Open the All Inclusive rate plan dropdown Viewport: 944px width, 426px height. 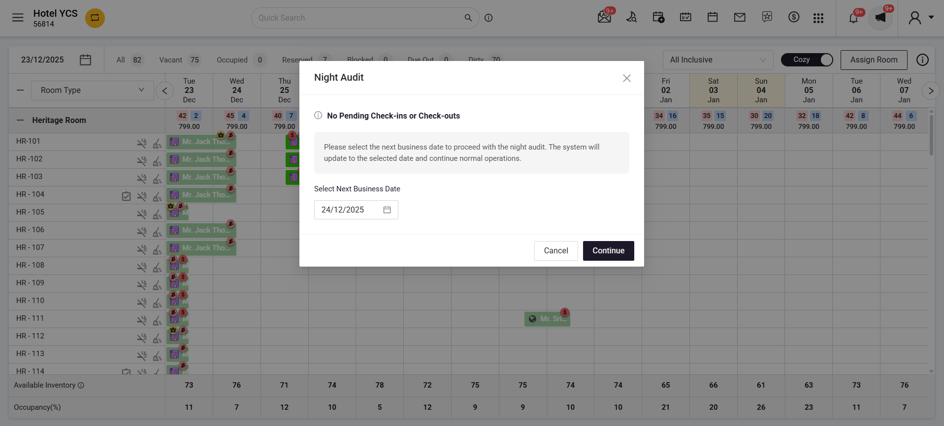pyautogui.click(x=717, y=60)
